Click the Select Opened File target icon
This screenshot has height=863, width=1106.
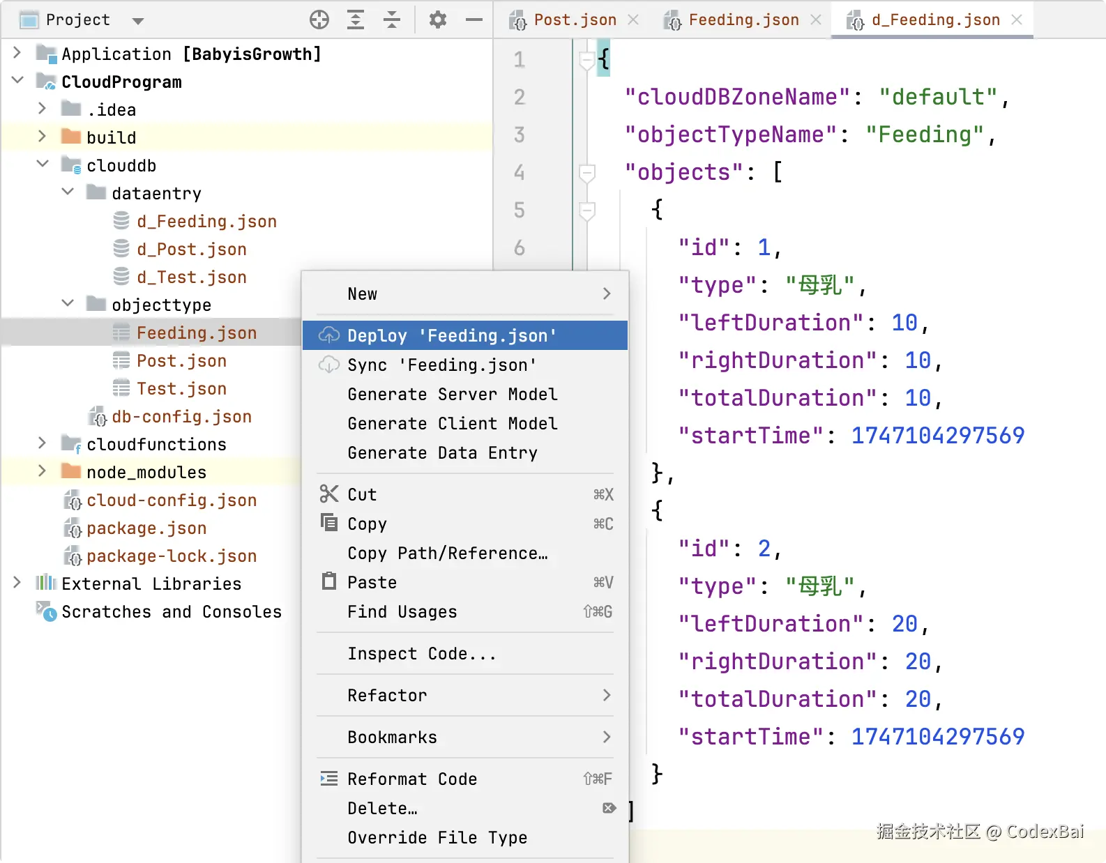tap(319, 20)
